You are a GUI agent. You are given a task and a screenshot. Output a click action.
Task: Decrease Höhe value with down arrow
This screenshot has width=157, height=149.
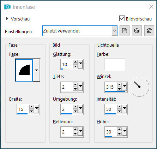[119, 134]
